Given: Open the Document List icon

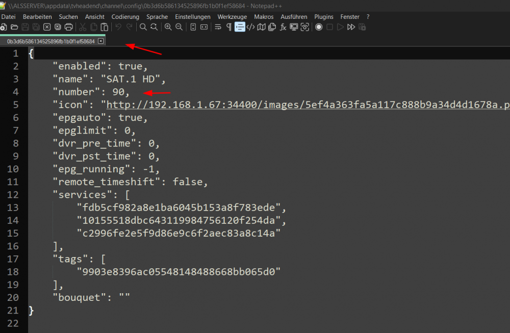Looking at the screenshot, I should [272, 27].
